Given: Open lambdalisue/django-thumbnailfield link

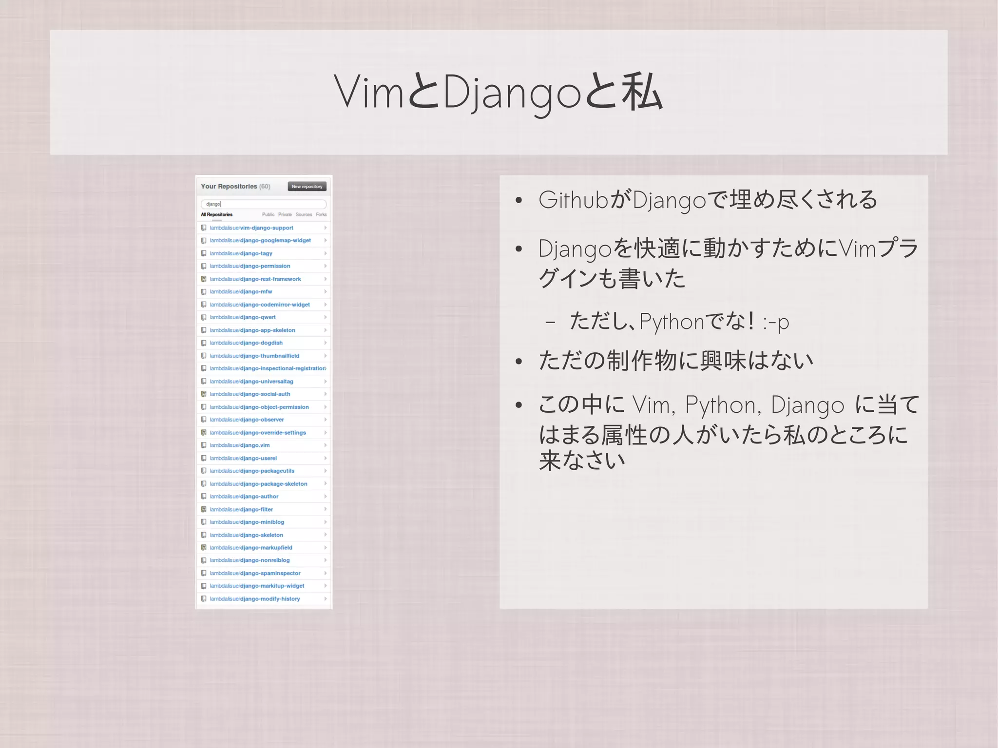Looking at the screenshot, I should [x=254, y=356].
